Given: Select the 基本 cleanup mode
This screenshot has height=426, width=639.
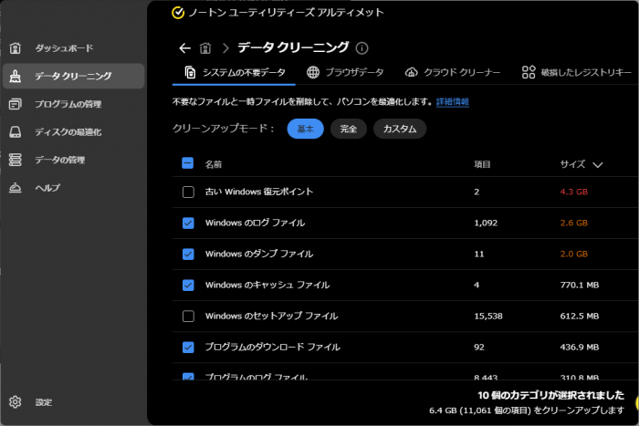Looking at the screenshot, I should [x=306, y=129].
